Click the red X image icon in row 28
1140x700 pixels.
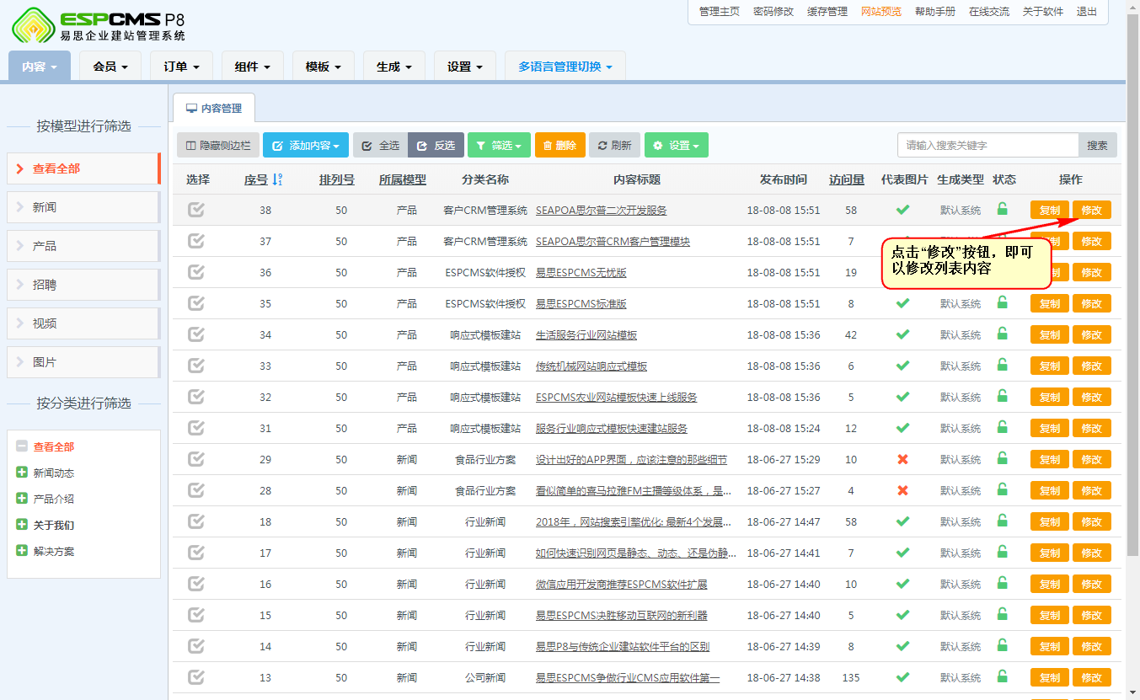pyautogui.click(x=902, y=490)
